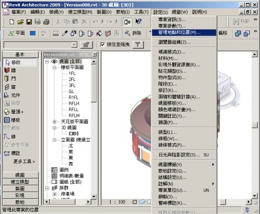Click the Open folder icon
This screenshot has width=260, height=214.
pos(20,22)
